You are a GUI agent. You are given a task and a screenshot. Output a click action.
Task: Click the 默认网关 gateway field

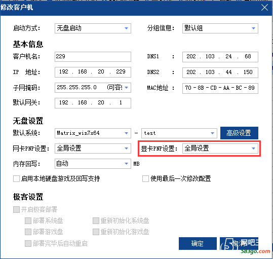93,103
